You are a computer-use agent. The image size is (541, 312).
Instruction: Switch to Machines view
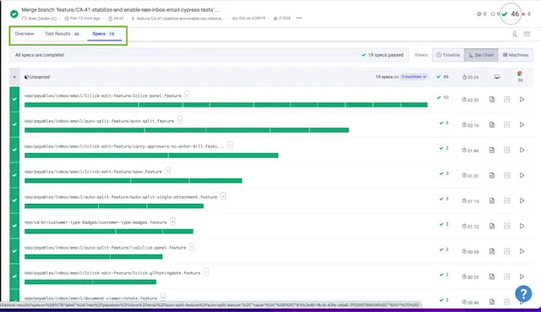coord(516,55)
